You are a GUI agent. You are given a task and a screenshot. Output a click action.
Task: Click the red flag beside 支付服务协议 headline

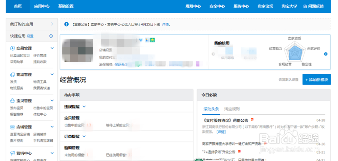(252, 119)
